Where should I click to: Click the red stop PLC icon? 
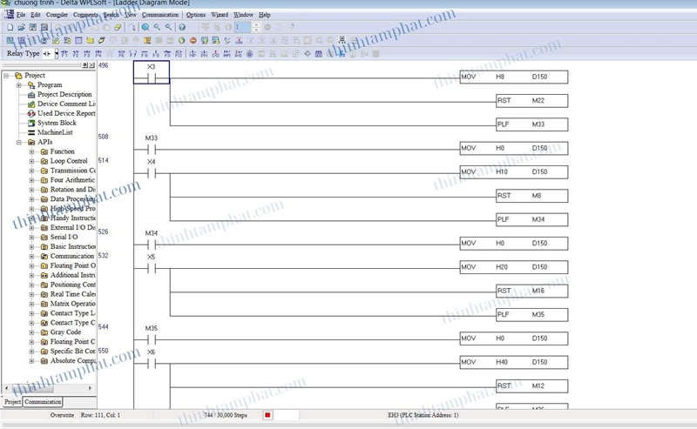click(193, 40)
